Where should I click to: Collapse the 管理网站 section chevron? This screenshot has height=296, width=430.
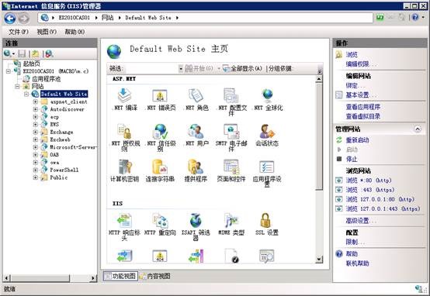(x=418, y=129)
